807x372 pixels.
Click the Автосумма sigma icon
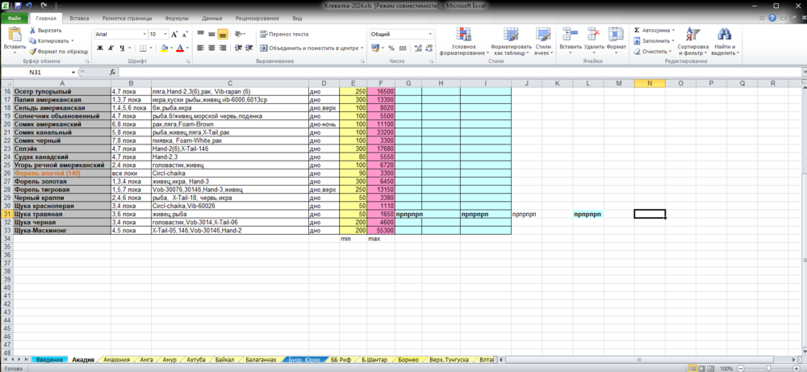[x=638, y=31]
